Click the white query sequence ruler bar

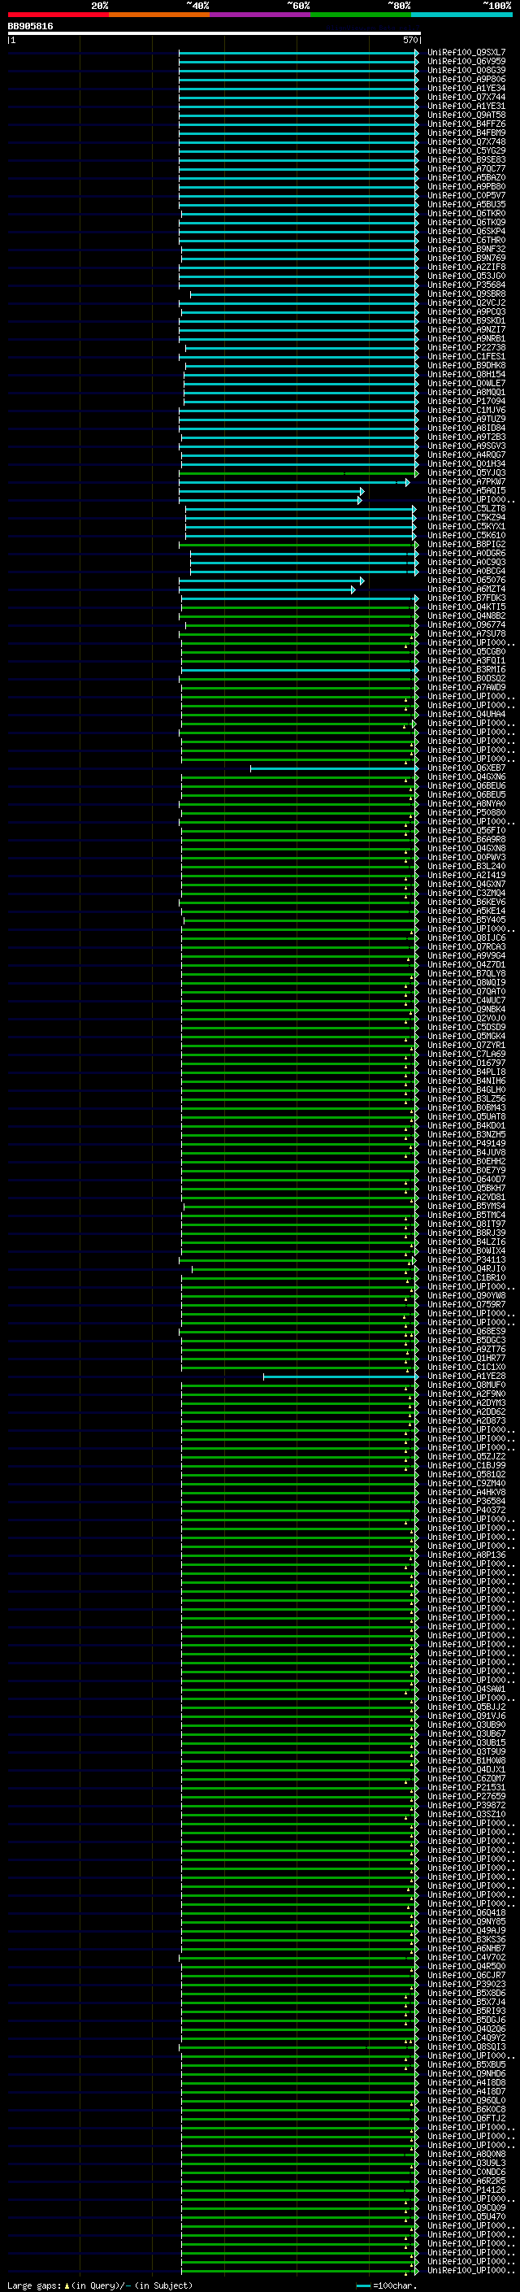tap(214, 33)
